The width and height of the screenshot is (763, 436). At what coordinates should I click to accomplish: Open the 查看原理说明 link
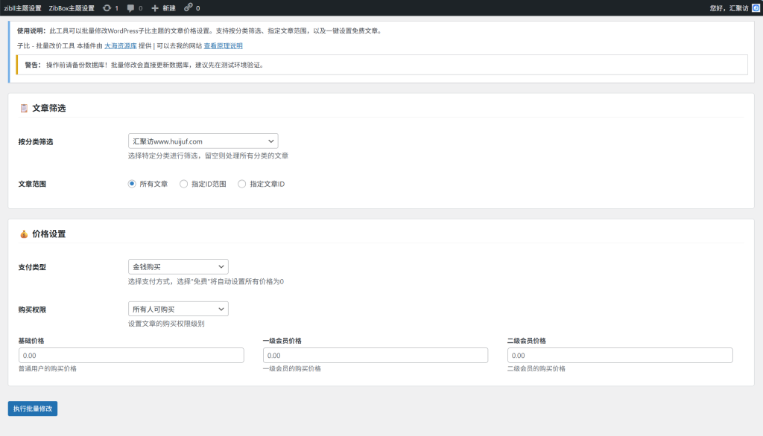coord(223,46)
